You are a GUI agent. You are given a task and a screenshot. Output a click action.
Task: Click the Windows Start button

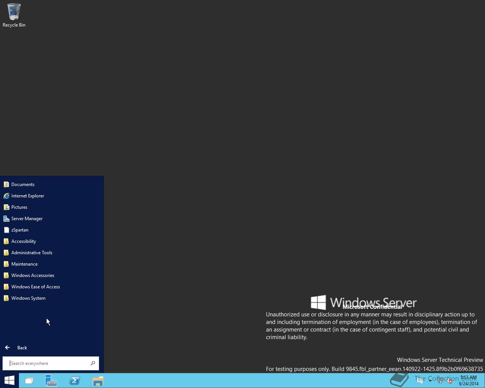9,380
